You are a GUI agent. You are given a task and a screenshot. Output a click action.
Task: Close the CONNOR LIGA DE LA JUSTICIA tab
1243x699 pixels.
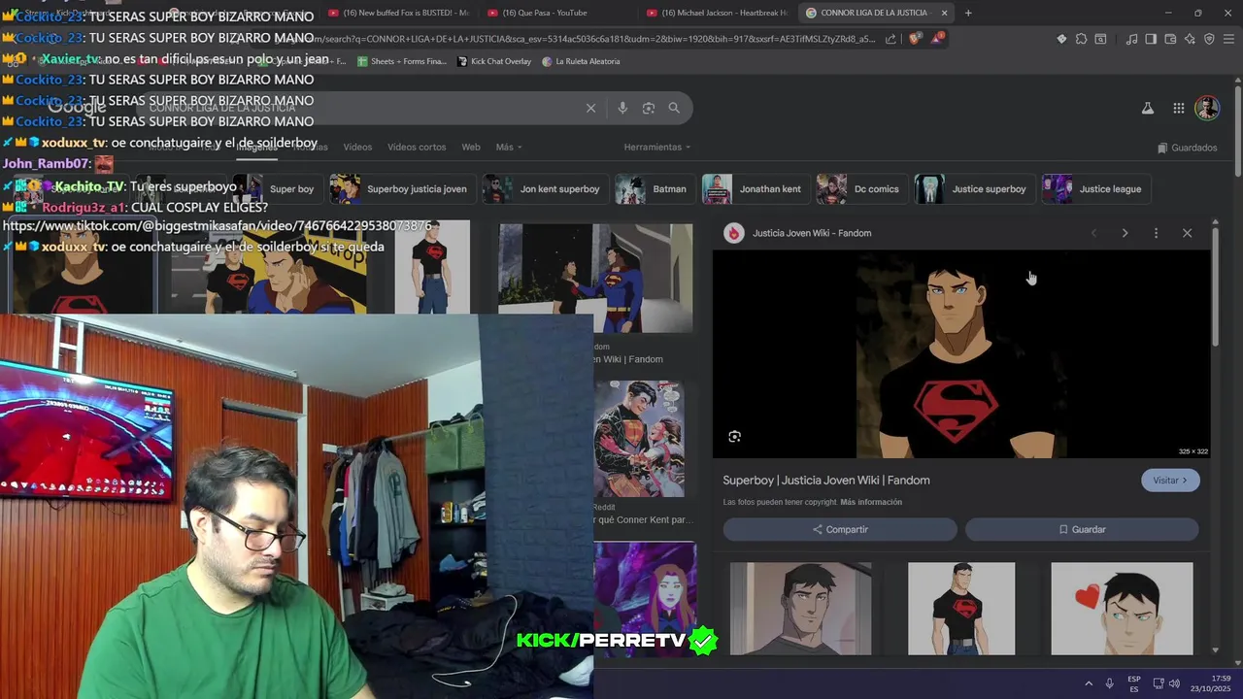click(x=944, y=13)
